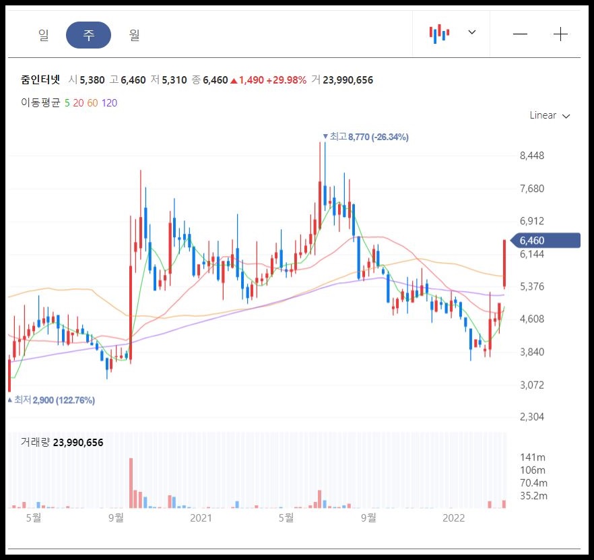Click the 2021 time axis label
Screen dimensions: 594x560
pyautogui.click(x=201, y=518)
